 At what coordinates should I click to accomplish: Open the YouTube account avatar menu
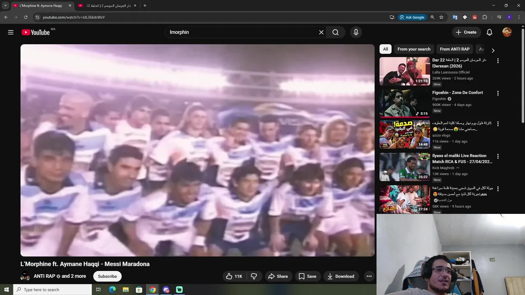tap(507, 32)
